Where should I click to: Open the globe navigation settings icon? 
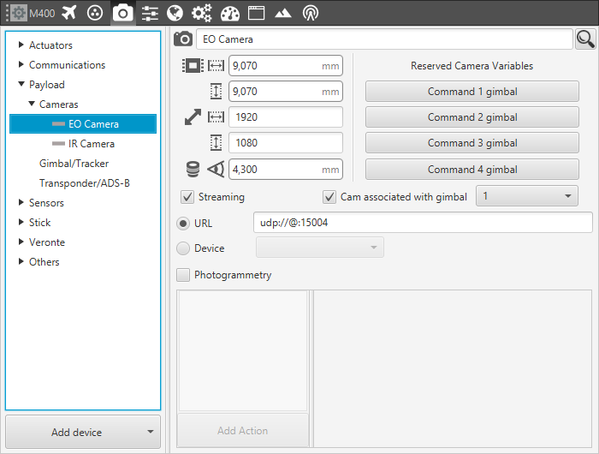pyautogui.click(x=175, y=13)
